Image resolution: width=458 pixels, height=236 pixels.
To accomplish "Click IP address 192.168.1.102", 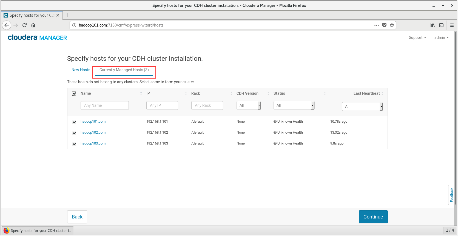I will (x=157, y=133).
